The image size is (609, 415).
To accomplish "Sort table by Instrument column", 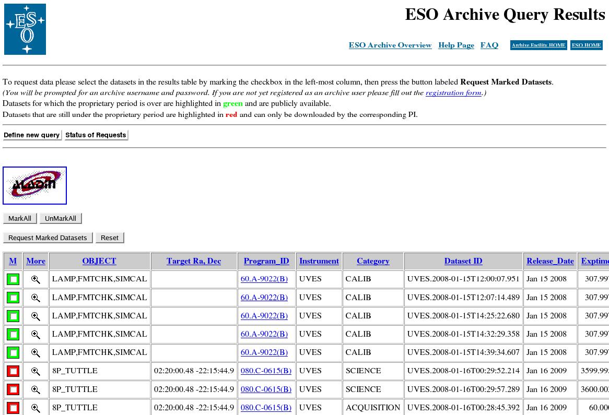I will pyautogui.click(x=319, y=261).
